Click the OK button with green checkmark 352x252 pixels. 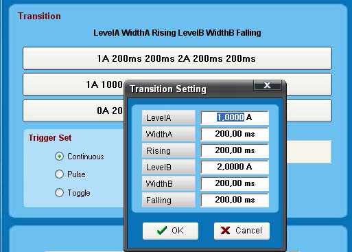coord(170,231)
